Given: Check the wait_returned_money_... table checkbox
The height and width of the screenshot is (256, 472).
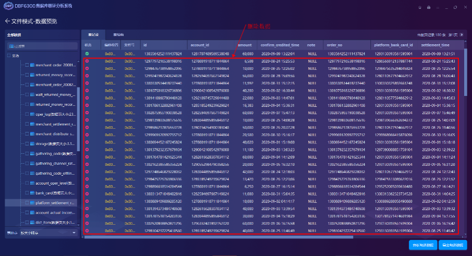Looking at the screenshot, I should click(x=27, y=94).
